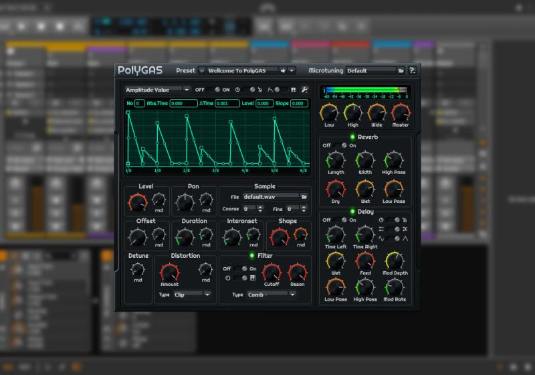
Task: Load the previous preset with left arrow
Action: point(203,70)
